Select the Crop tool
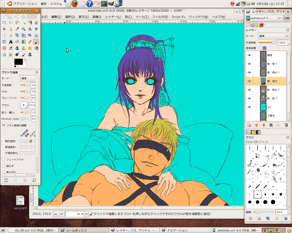Image resolution: width=292 pixels, height=233 pixels. coord(11,35)
